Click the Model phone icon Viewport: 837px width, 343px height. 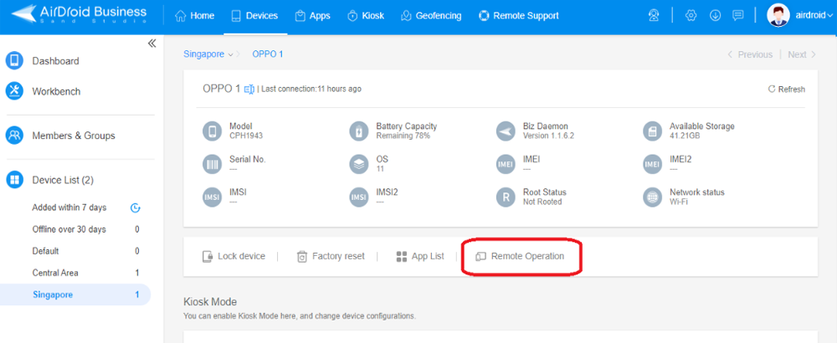pyautogui.click(x=213, y=131)
